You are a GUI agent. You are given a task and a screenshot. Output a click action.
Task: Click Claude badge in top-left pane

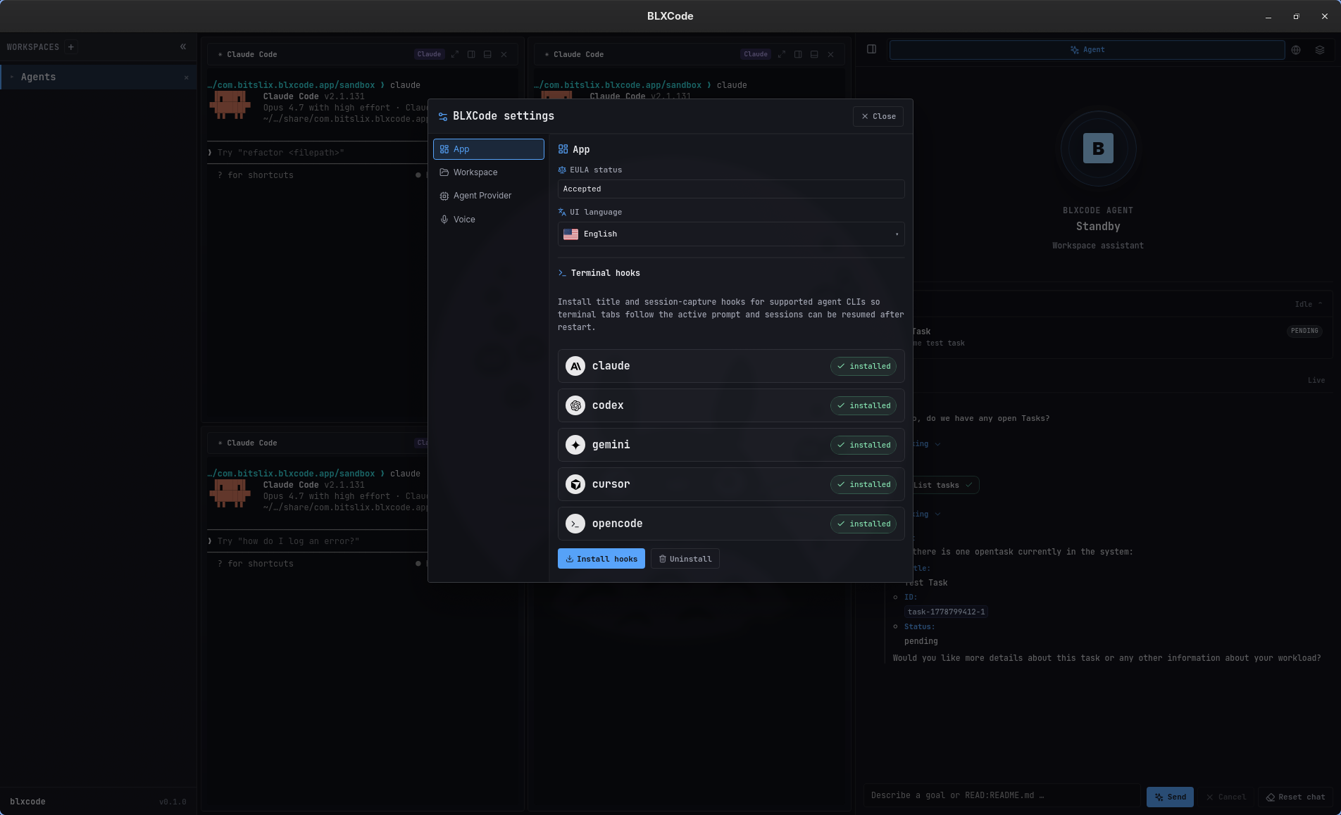pos(429,54)
